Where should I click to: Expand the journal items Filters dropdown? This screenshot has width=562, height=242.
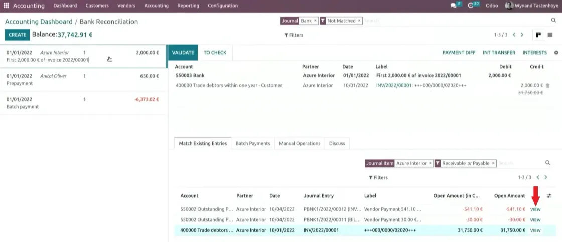pos(378,178)
